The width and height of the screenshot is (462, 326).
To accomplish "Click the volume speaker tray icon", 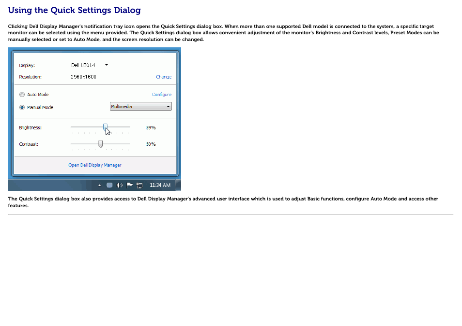I will [x=119, y=185].
